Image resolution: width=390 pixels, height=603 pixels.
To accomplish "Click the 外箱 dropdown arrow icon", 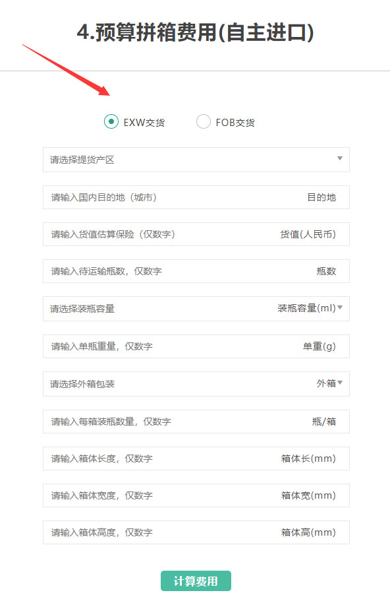I will (x=340, y=383).
